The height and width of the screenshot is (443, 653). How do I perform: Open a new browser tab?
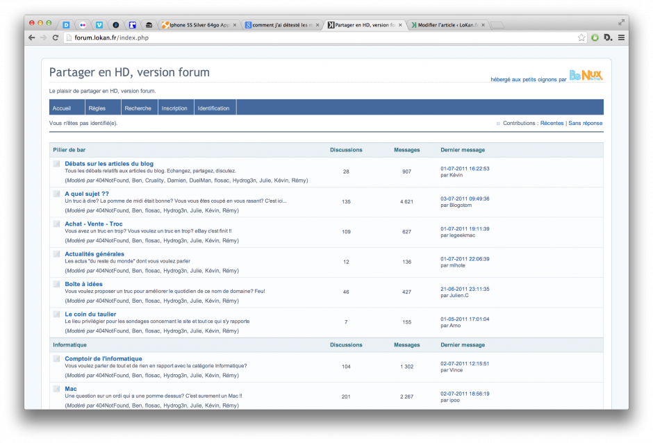click(497, 26)
